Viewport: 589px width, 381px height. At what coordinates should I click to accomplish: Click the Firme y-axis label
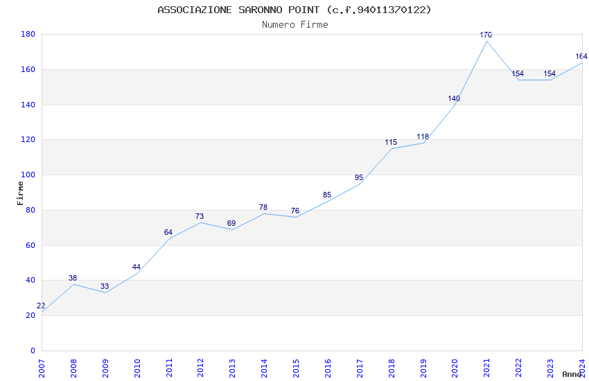[20, 193]
